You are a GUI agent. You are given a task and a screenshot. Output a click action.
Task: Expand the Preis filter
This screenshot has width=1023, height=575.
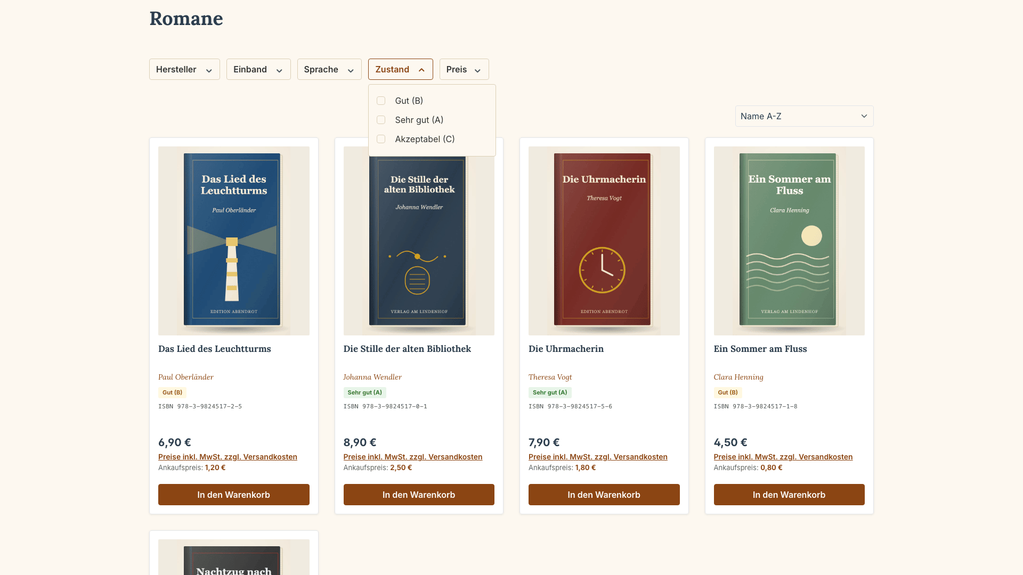464,69
